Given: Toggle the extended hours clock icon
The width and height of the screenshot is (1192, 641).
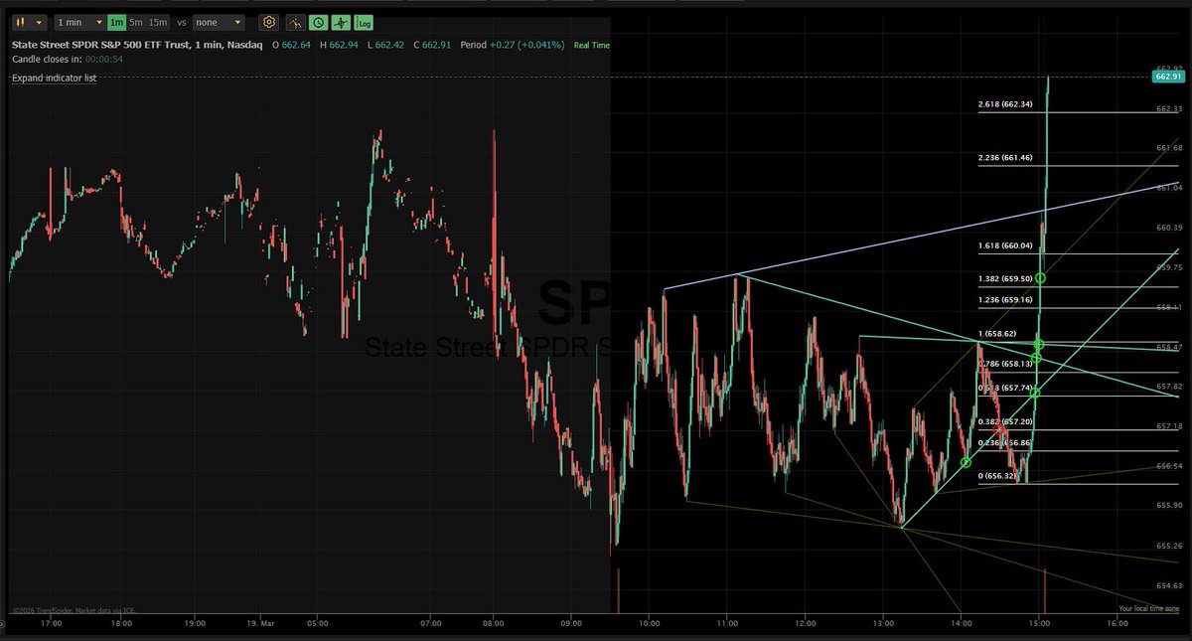Looking at the screenshot, I should pos(318,22).
